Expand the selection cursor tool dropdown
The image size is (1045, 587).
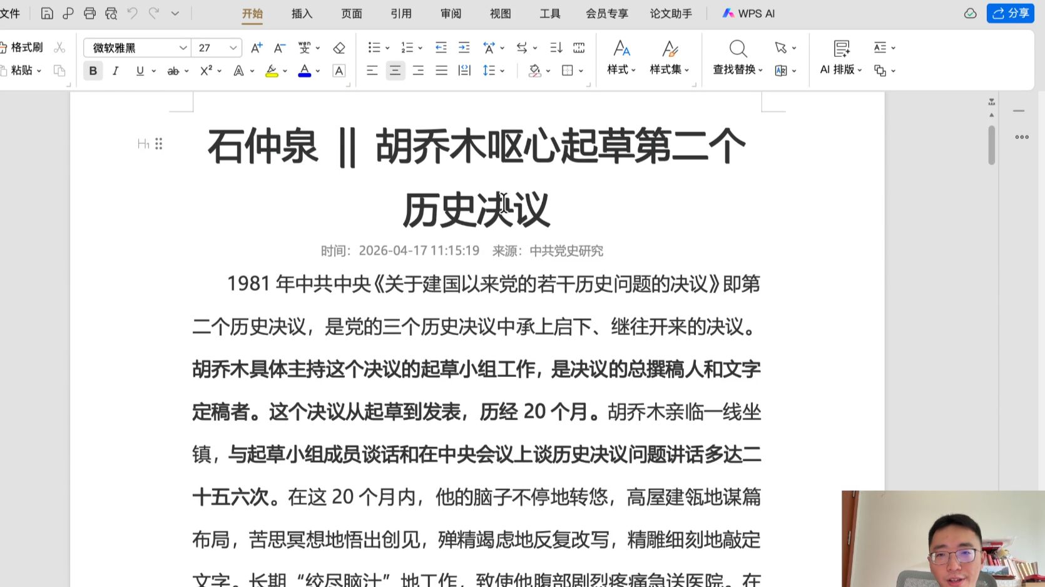[794, 48]
